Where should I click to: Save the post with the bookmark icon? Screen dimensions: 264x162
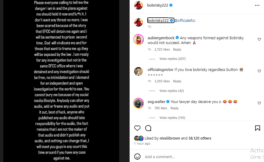click(x=257, y=128)
